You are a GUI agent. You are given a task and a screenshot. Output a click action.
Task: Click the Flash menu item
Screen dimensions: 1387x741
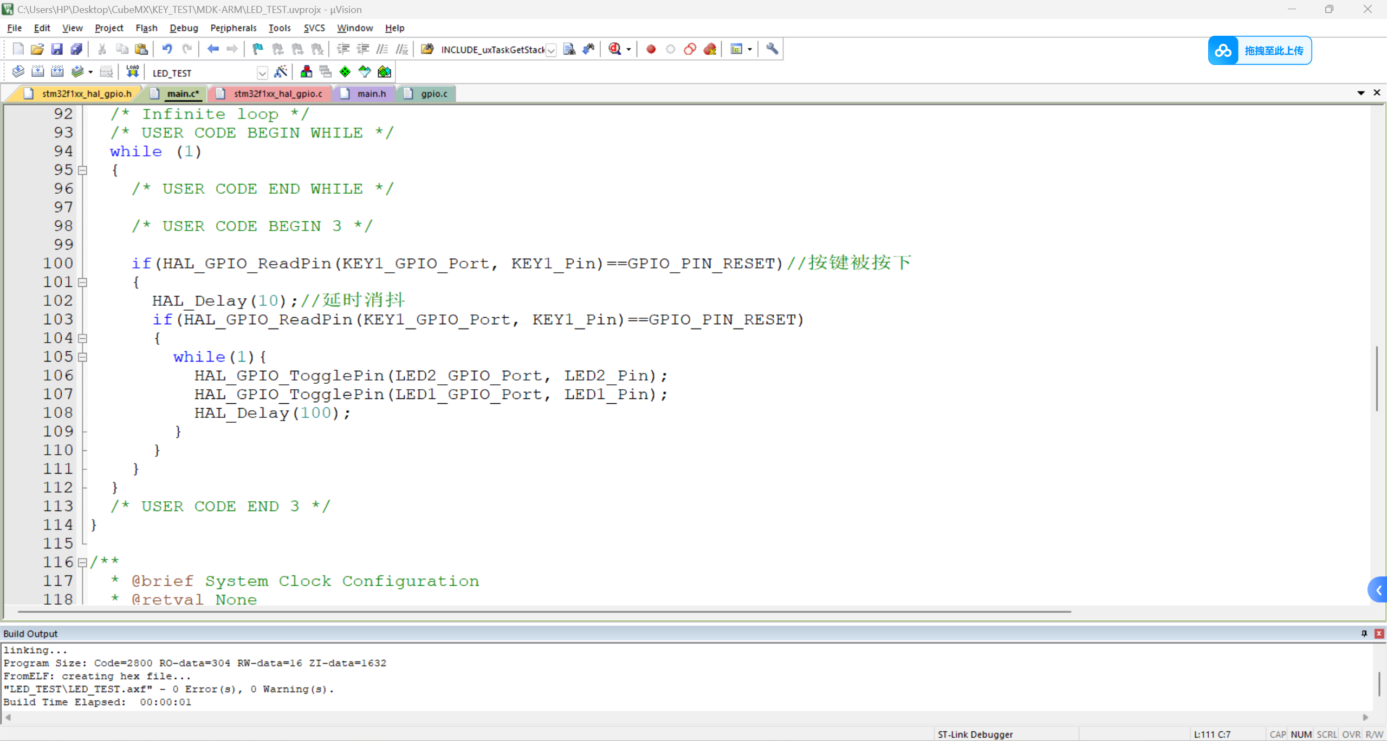146,28
